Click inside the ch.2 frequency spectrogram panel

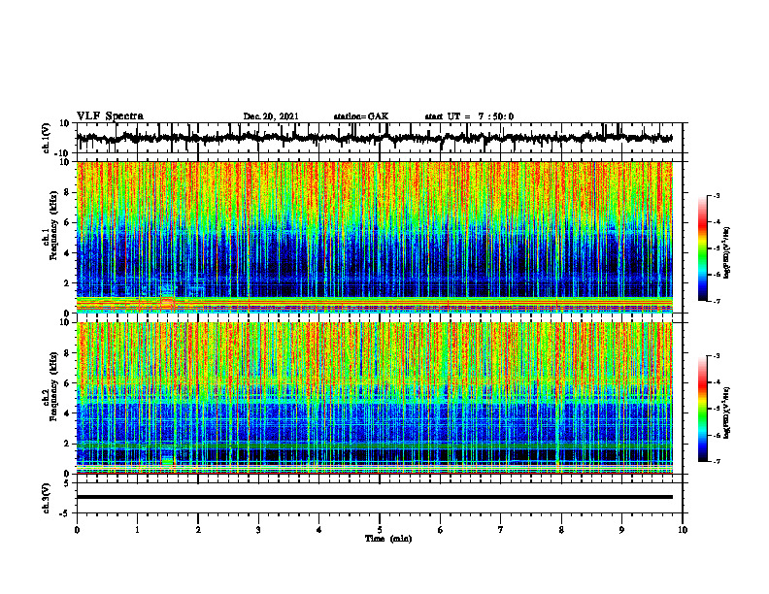coord(374,398)
